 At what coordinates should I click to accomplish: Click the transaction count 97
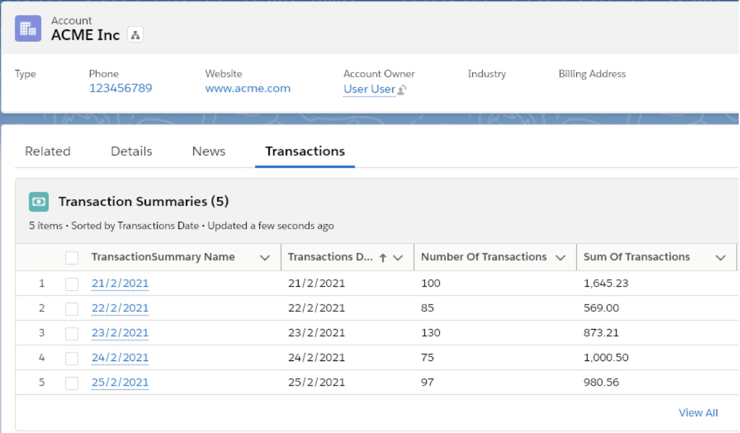pos(428,383)
